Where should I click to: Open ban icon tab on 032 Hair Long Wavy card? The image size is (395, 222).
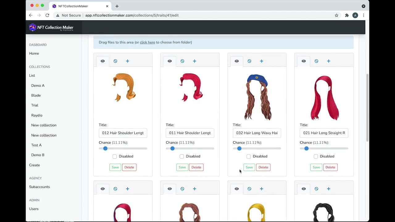point(249,61)
